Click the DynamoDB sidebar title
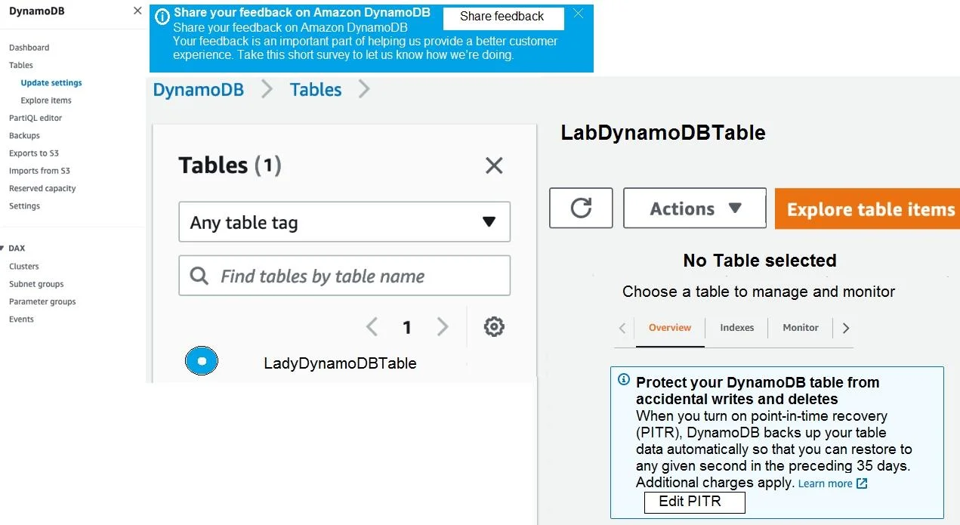 pos(36,11)
